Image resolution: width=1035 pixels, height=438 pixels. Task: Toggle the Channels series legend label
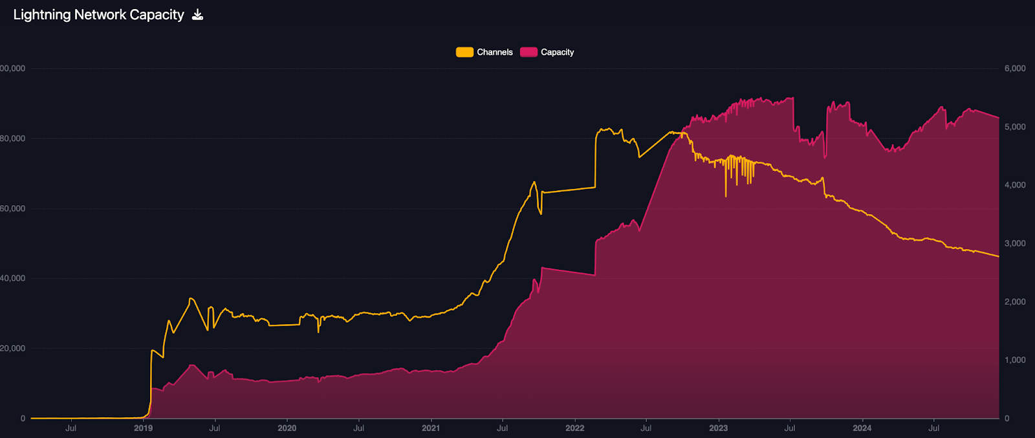pos(494,52)
